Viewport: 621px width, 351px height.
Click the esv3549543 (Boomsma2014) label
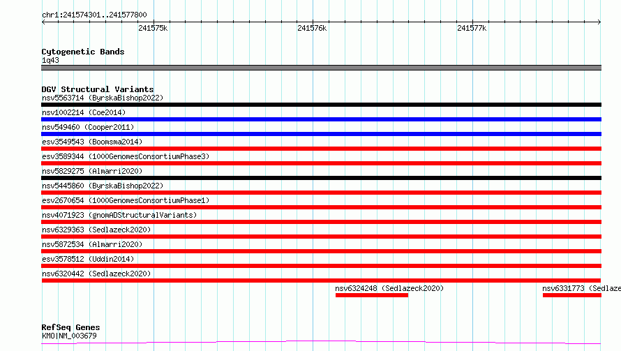pyautogui.click(x=92, y=142)
